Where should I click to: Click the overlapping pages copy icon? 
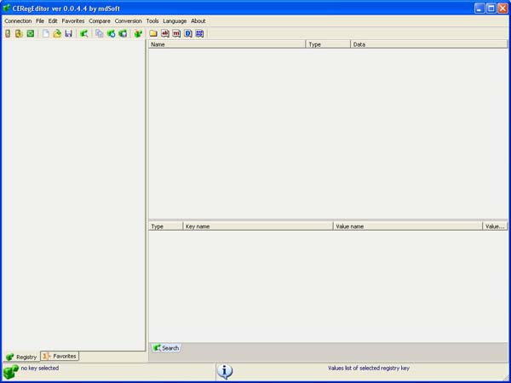click(x=100, y=34)
